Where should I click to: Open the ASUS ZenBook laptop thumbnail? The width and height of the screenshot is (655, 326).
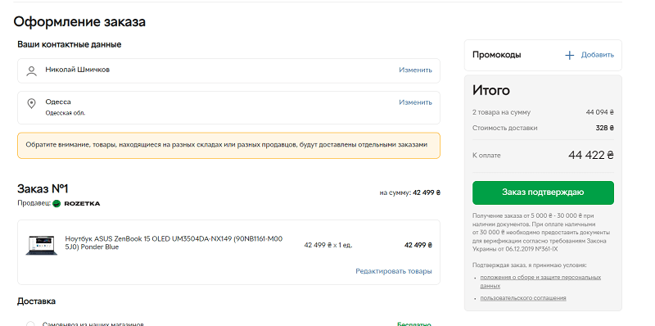coord(41,246)
